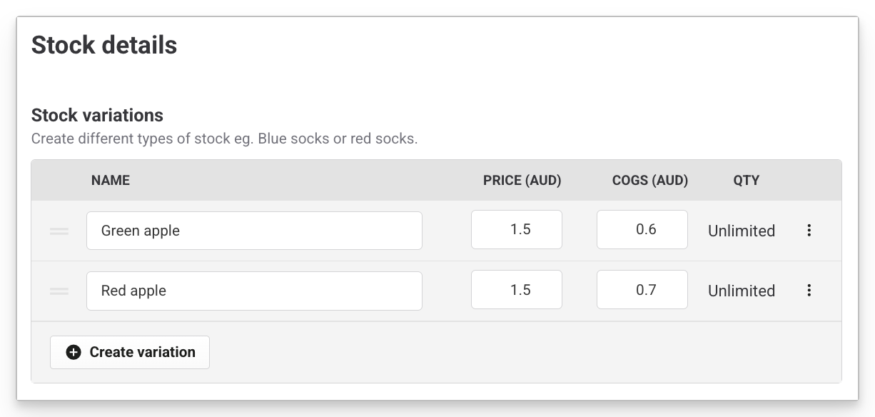Click the description text about blue socks
Image resolution: width=875 pixels, height=417 pixels.
coord(224,139)
